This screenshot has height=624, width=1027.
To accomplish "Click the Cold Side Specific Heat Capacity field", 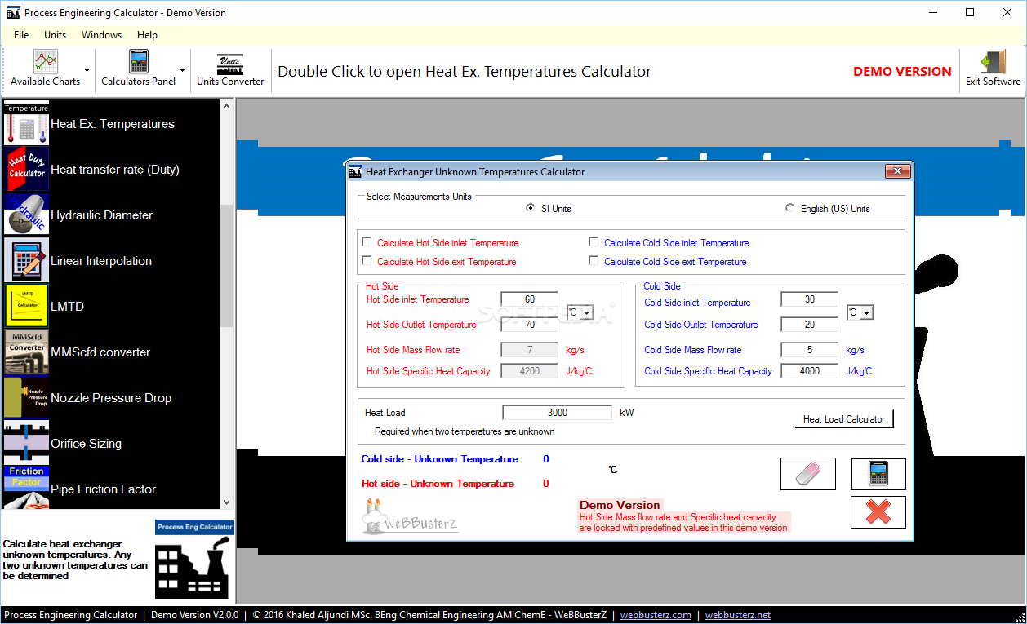I will [809, 370].
